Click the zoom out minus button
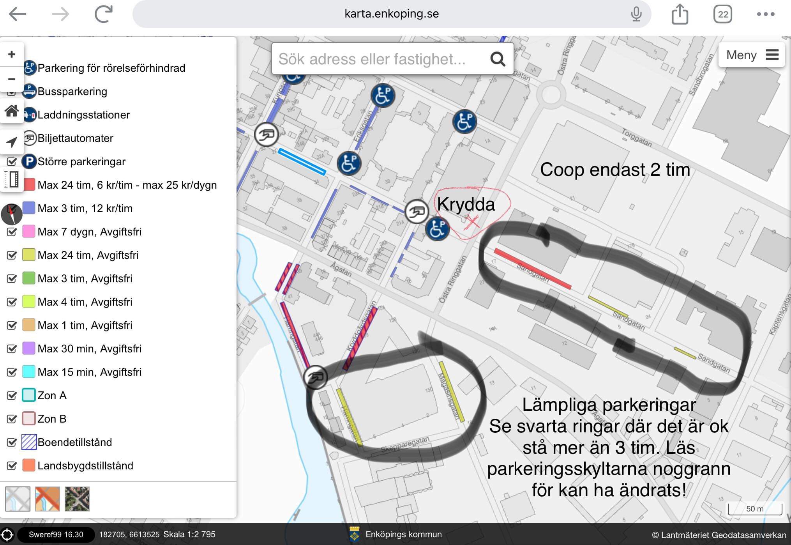This screenshot has height=545, width=791. tap(12, 79)
